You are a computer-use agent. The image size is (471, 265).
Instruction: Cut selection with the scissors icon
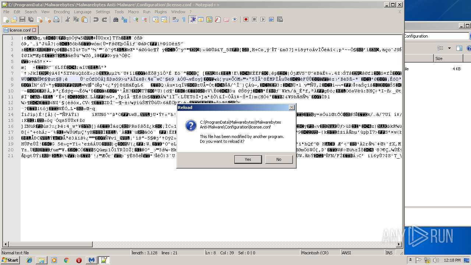[68, 20]
